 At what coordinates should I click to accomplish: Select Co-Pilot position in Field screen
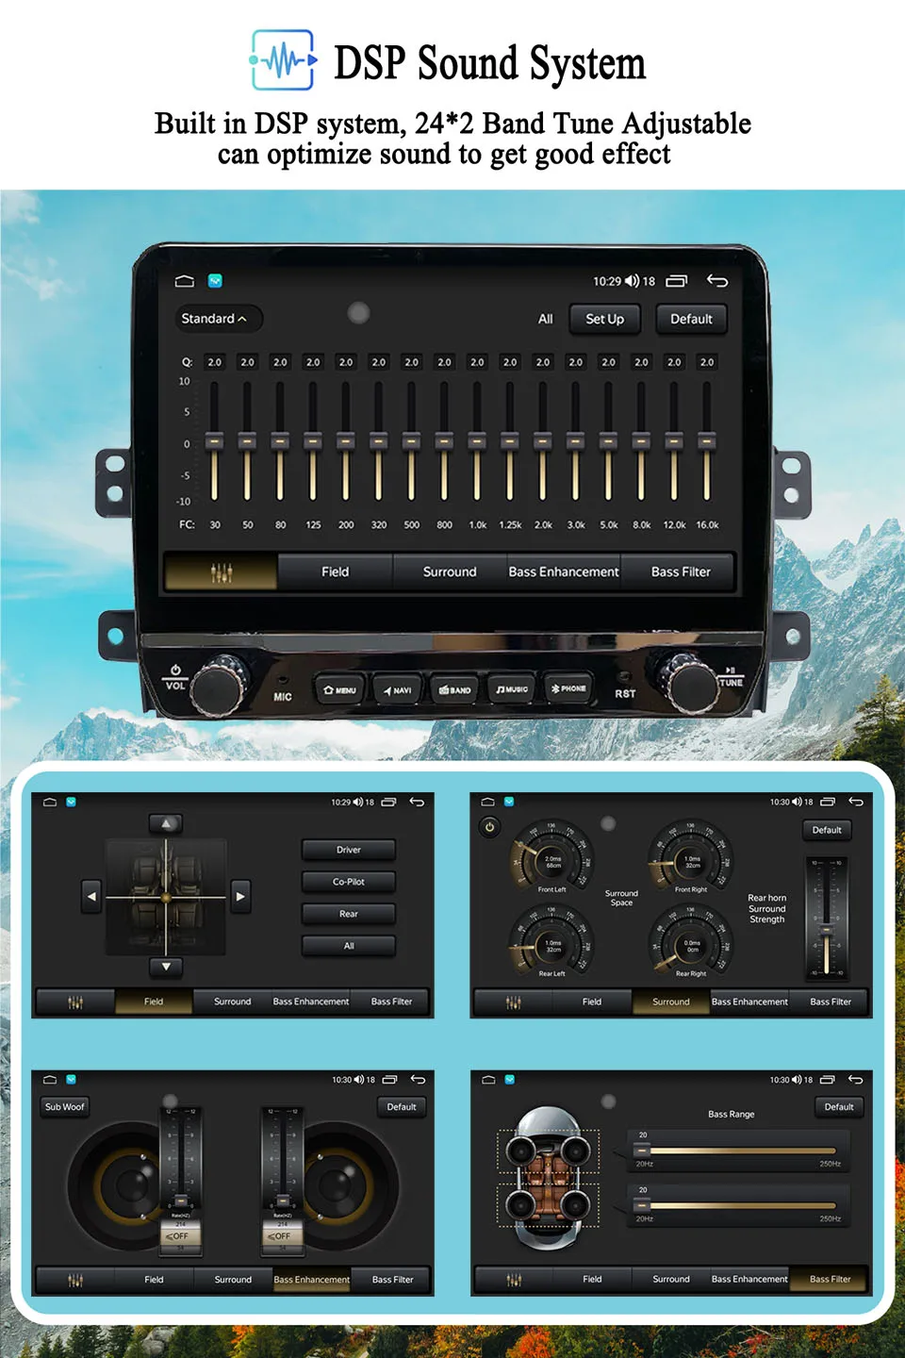[x=349, y=882]
